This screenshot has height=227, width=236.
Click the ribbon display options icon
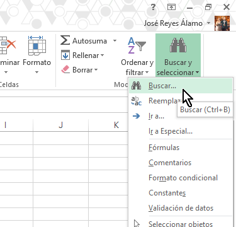point(171,8)
